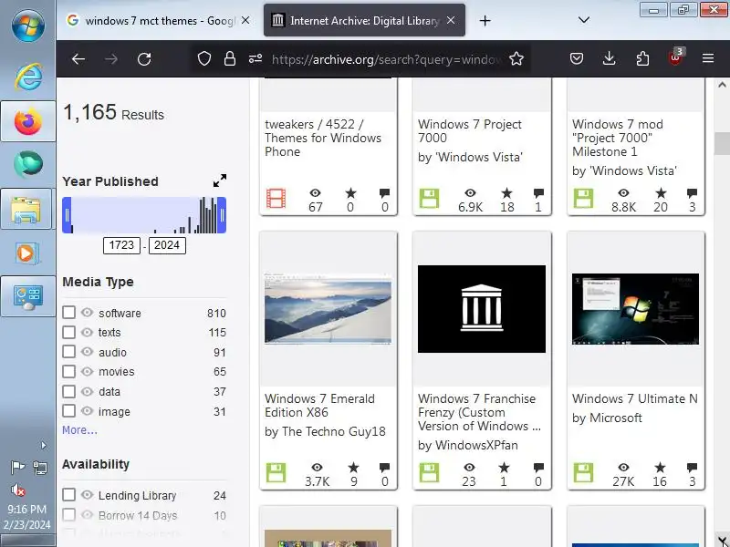Screen dimensions: 730x547
Task: Click favorites star on Windows 7 Ultimate N card
Action: (x=660, y=467)
